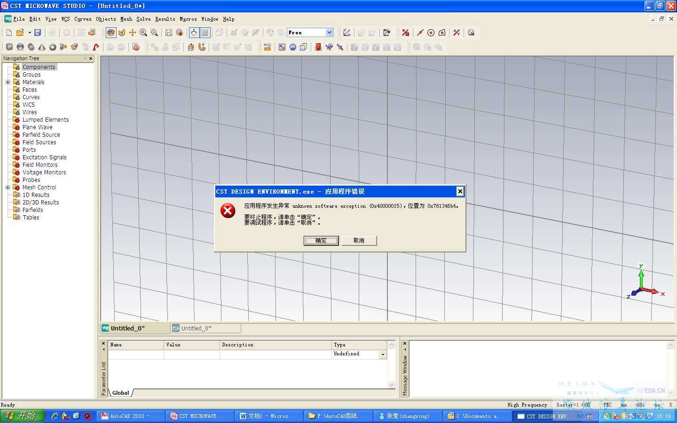Click 取消 to debug the program

[x=359, y=241]
